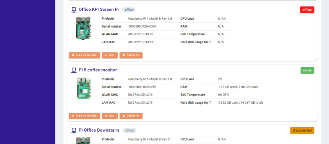This screenshot has width=329, height=144.
Task: Click LAN MAC d8:3a:dd:17:40:aa
Action: (x=141, y=42)
